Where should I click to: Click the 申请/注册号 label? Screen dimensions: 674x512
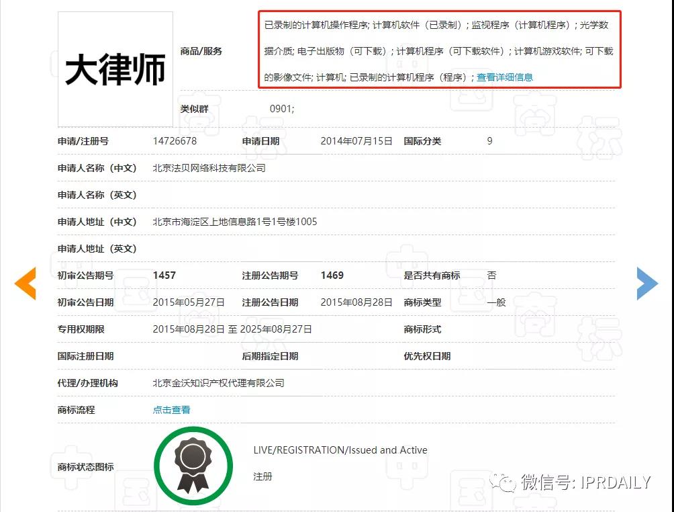[83, 141]
